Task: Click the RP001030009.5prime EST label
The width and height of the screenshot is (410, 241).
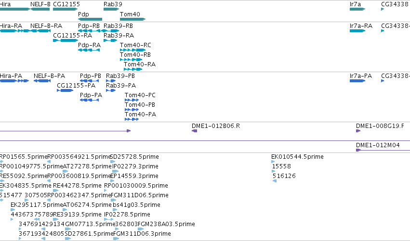Action: coord(136,186)
